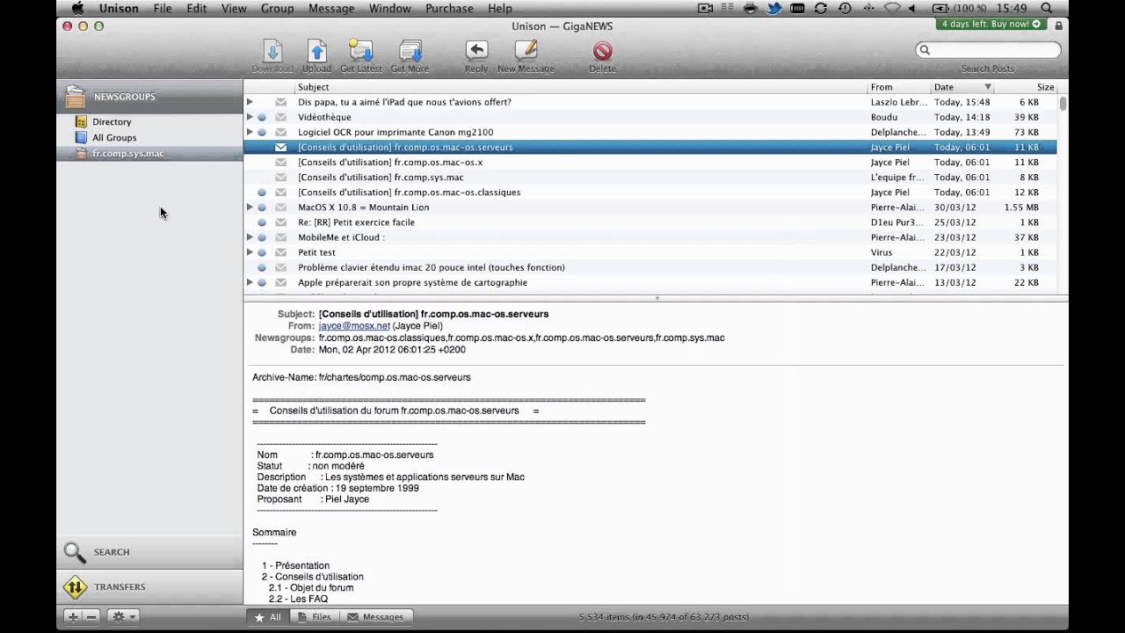Open the gear action dropdown
Screen dimensions: 1125x633
pyautogui.click(x=123, y=617)
